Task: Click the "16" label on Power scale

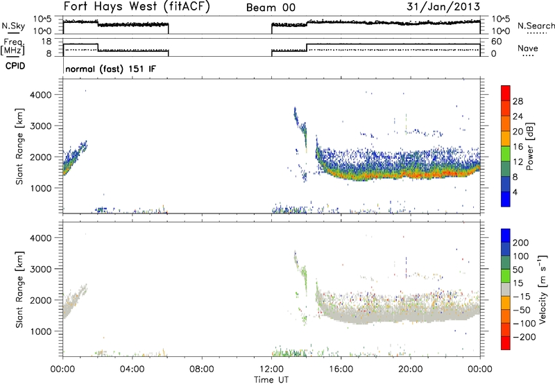Action: tap(518, 147)
